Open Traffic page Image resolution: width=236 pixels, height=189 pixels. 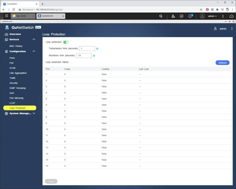tap(12, 78)
